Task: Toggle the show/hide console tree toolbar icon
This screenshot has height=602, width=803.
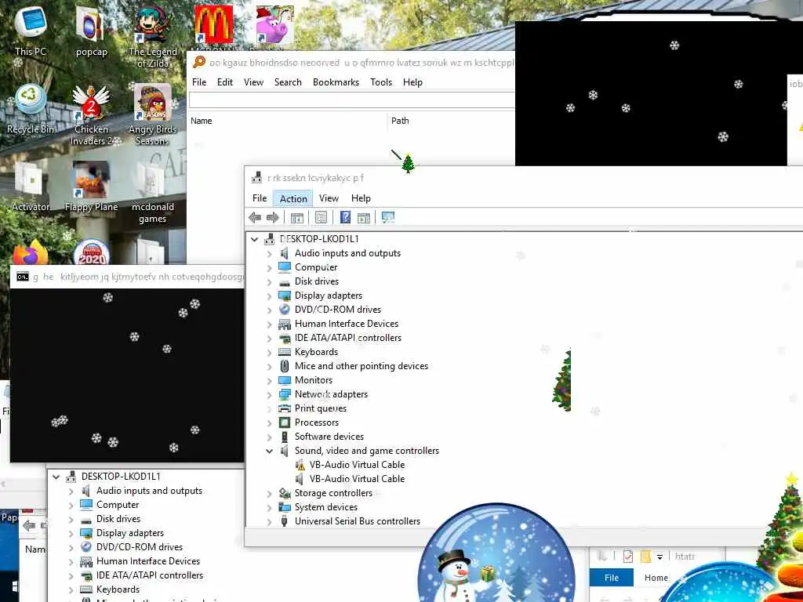Action: coord(297,218)
